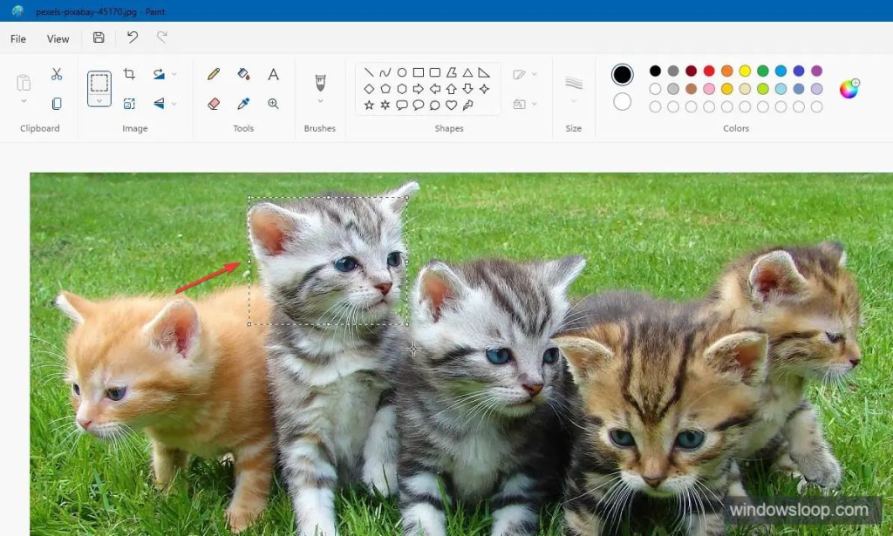Viewport: 893px width, 536px height.
Task: Select the large black Color 1 circle
Action: 623,75
